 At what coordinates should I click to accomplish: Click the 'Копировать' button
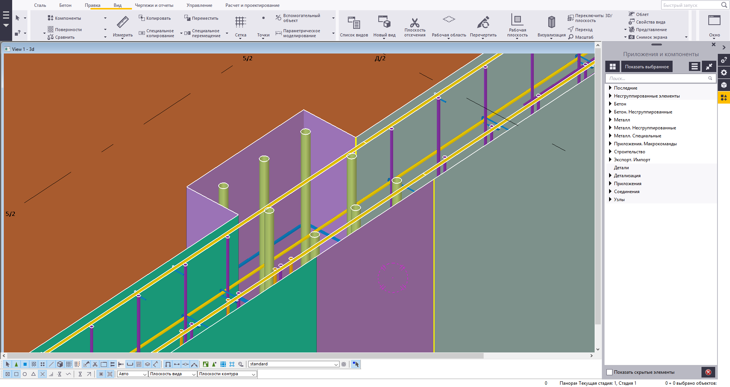155,18
